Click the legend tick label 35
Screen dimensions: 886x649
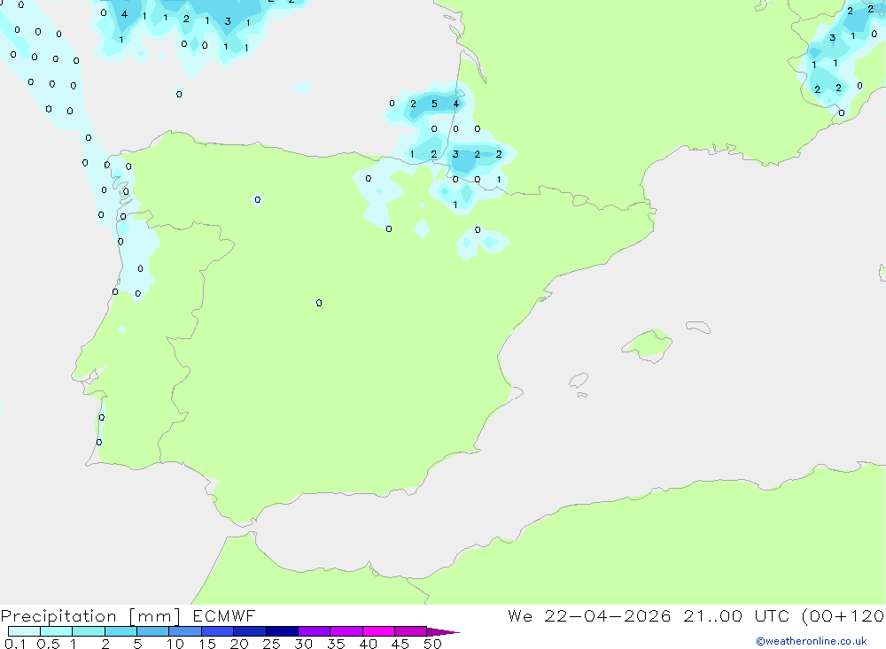coord(336,644)
